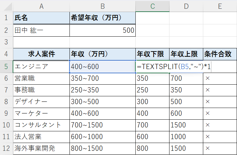Click the 条件合致 header cell
Screen dimensions: 237x155
(220, 54)
